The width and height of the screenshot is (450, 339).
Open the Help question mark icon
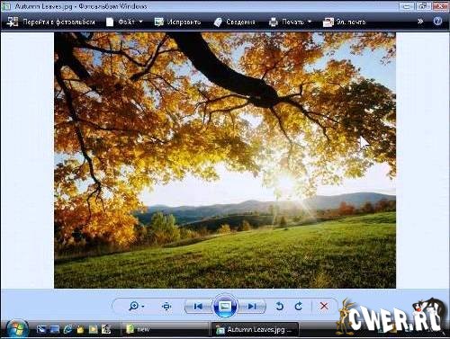pyautogui.click(x=437, y=22)
